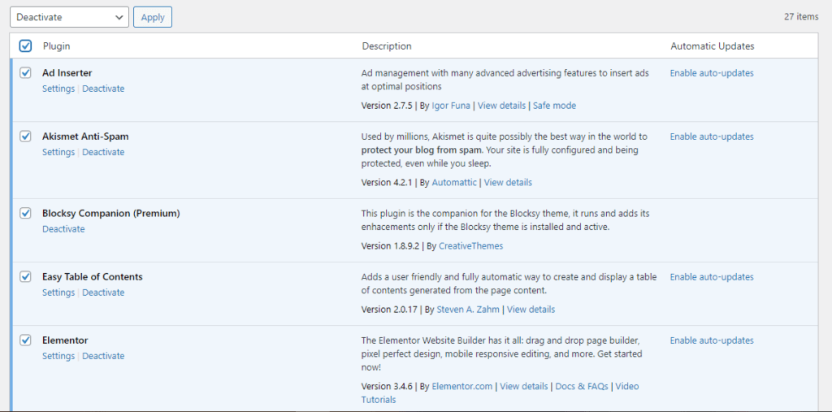Enable auto-updates for Elementor

[x=712, y=340]
